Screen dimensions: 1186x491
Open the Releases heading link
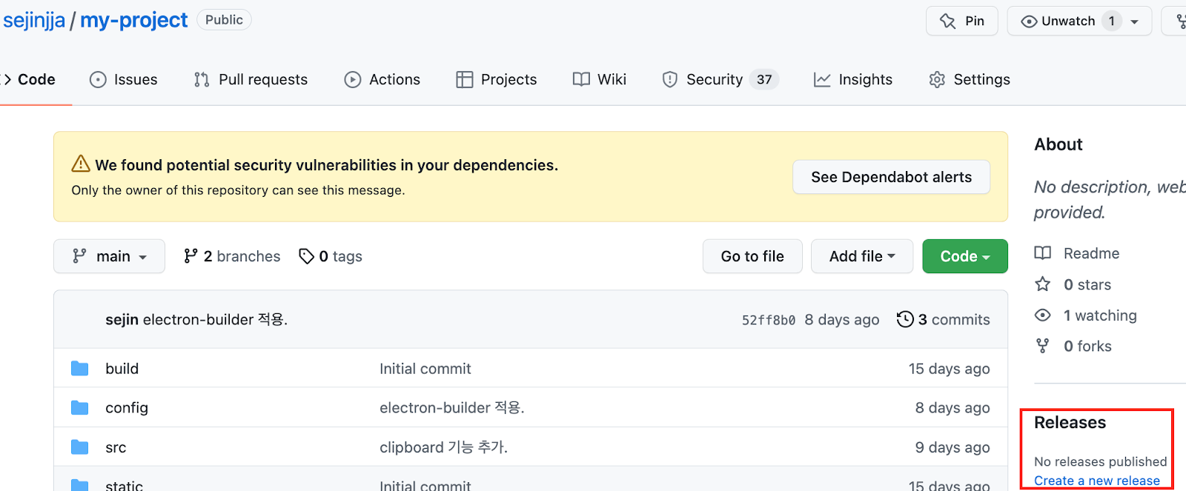1070,422
